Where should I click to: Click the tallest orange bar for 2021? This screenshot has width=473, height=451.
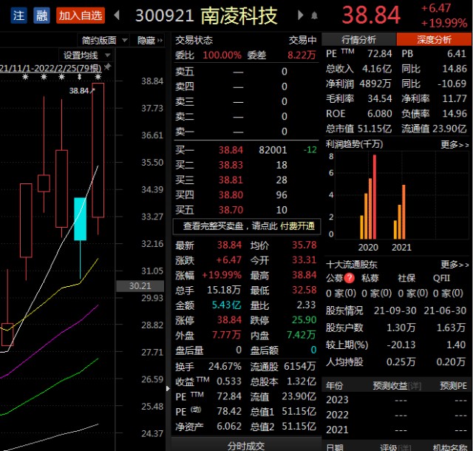(x=404, y=212)
